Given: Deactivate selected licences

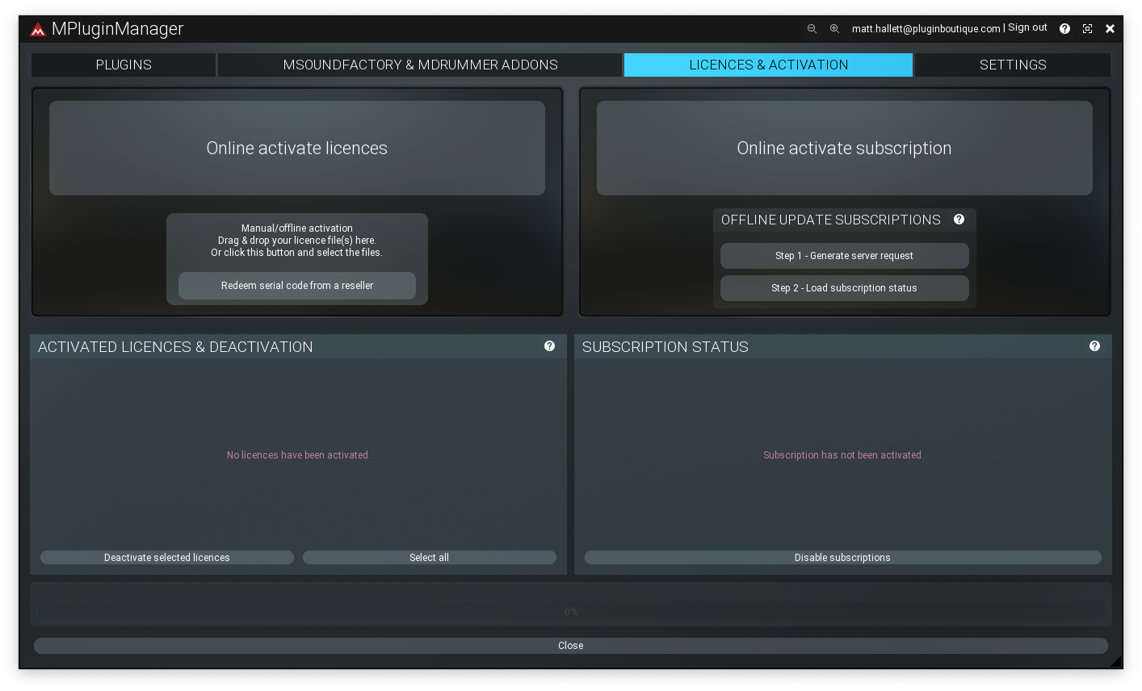Looking at the screenshot, I should 167,558.
